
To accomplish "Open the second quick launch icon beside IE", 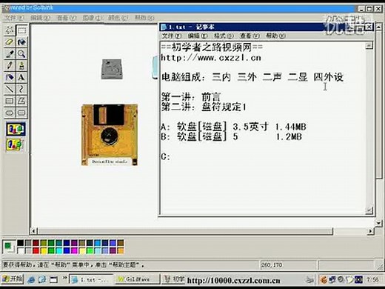I will (x=42, y=279).
